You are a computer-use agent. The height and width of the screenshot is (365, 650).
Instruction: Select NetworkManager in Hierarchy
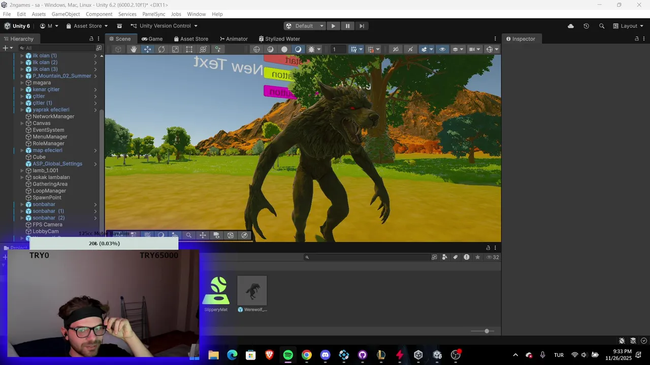click(x=53, y=117)
